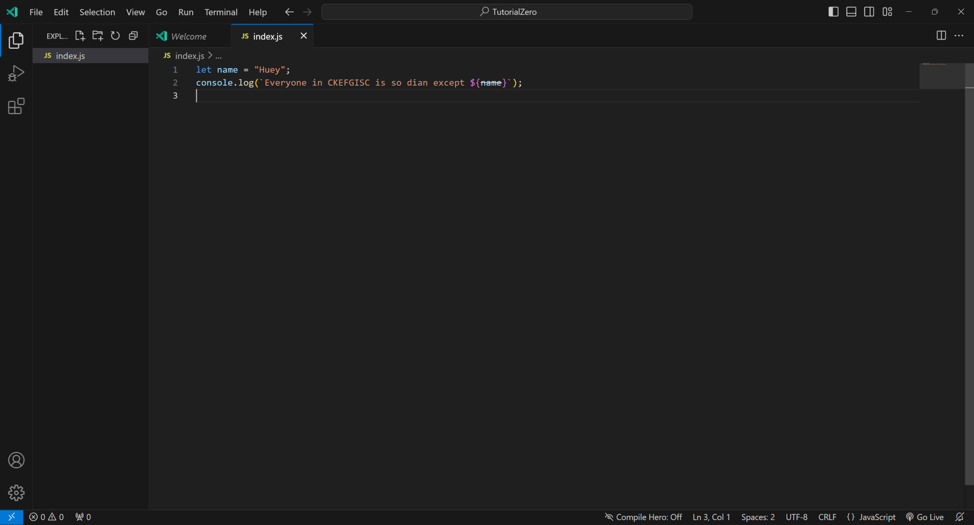Click the Spaces: 2 indentation setting
This screenshot has width=974, height=525.
click(x=758, y=517)
